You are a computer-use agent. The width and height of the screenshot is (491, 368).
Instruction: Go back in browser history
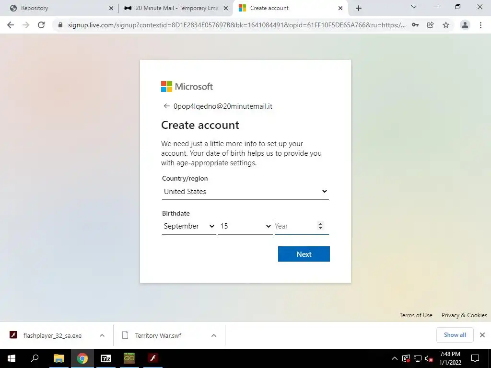coord(11,25)
